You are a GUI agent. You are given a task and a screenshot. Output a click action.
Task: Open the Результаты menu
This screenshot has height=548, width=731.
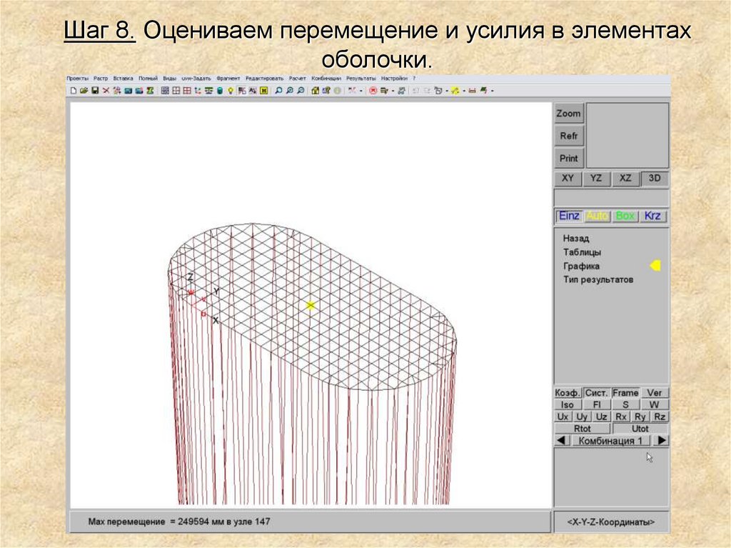click(361, 79)
